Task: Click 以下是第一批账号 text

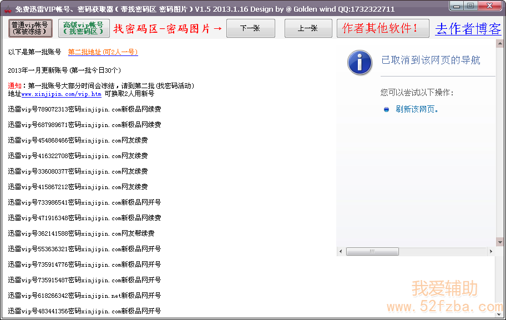Action: (x=34, y=52)
